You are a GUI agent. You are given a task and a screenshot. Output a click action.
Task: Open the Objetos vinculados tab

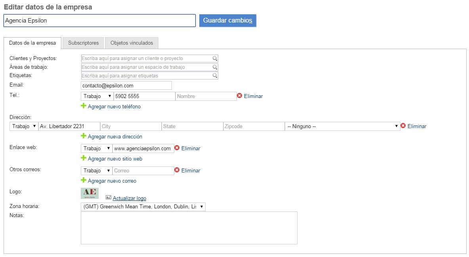point(132,43)
